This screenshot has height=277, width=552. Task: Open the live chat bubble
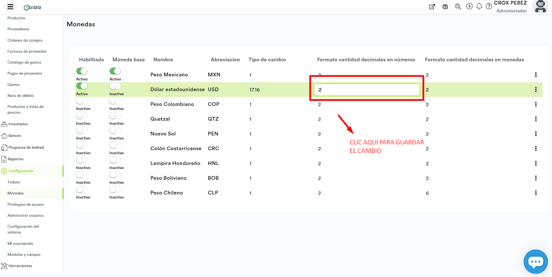click(x=535, y=261)
